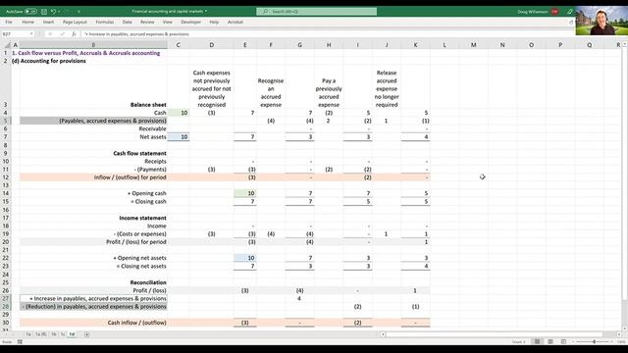Open the Undo history dropdown arrow
The height and width of the screenshot is (353, 628).
pyautogui.click(x=59, y=12)
